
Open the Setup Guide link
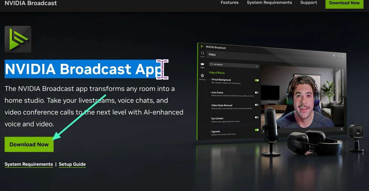[x=72, y=164]
